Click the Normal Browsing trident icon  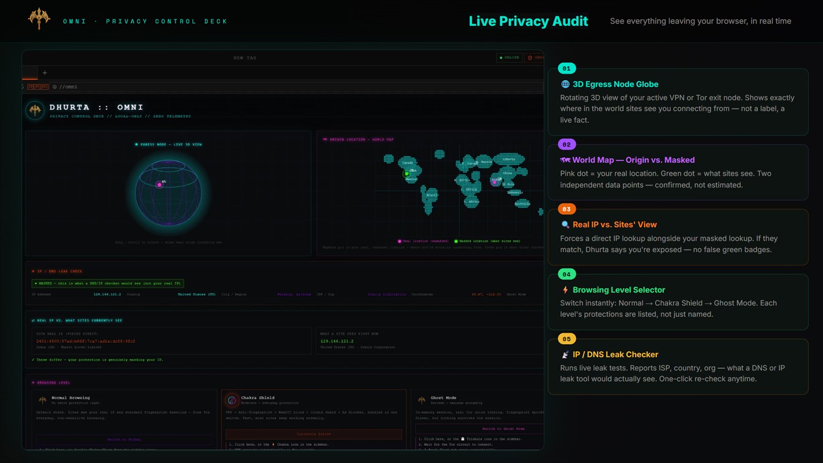(42, 400)
